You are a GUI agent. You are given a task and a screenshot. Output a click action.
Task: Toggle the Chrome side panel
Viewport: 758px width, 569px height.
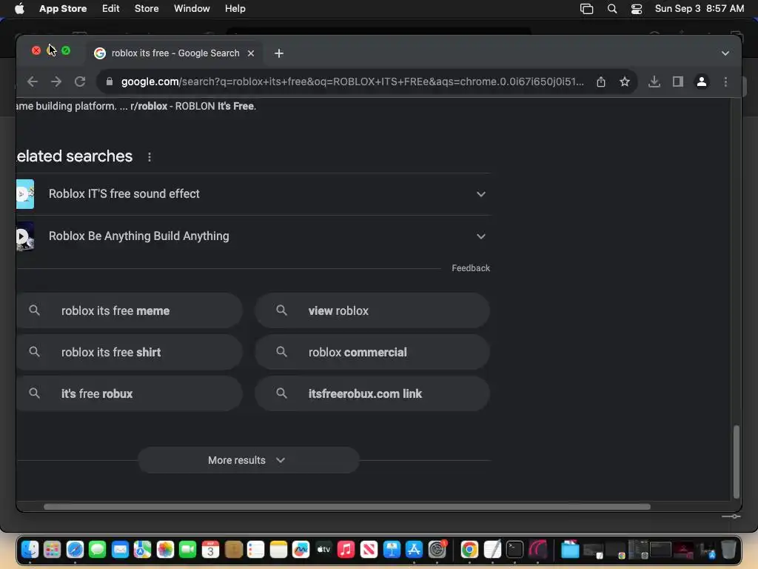(x=678, y=81)
